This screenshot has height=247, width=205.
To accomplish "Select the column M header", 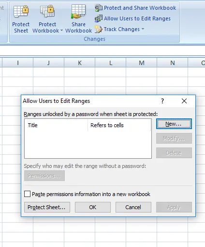I will 142,63.
